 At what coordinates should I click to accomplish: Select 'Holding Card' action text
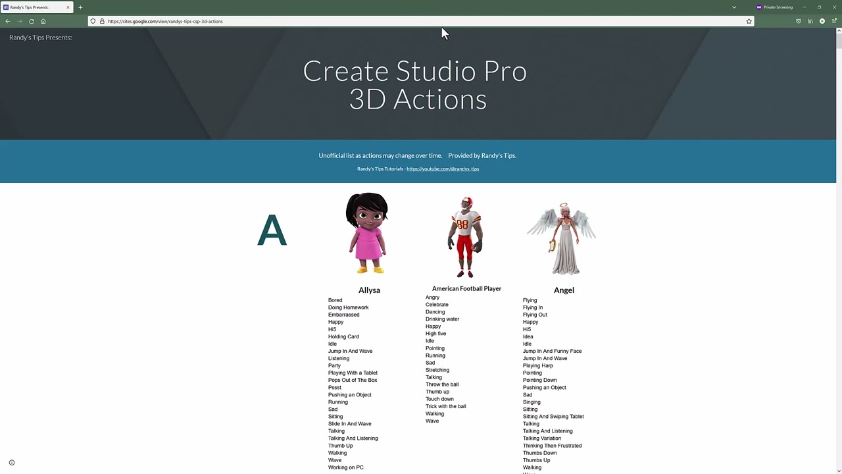pos(343,336)
